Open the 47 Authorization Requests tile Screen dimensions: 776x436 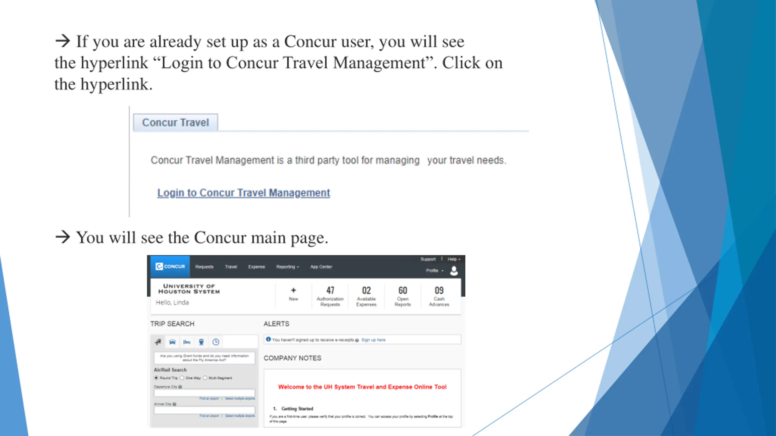click(330, 296)
